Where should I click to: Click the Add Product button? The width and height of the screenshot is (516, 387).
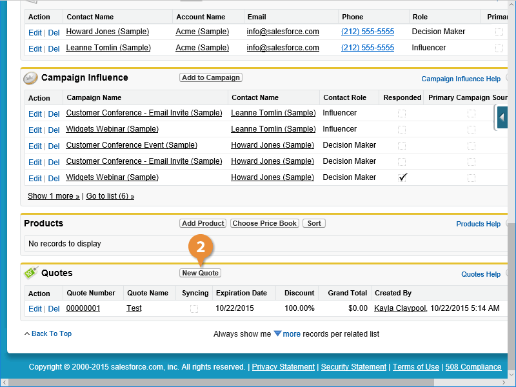(x=203, y=223)
